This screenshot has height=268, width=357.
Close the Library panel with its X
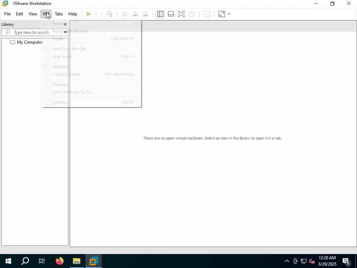coord(65,24)
